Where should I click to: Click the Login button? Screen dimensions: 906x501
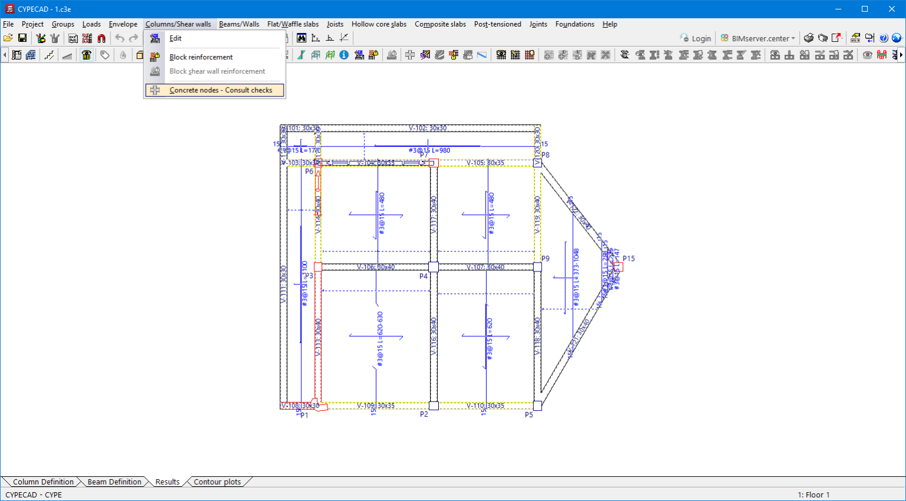pyautogui.click(x=695, y=38)
